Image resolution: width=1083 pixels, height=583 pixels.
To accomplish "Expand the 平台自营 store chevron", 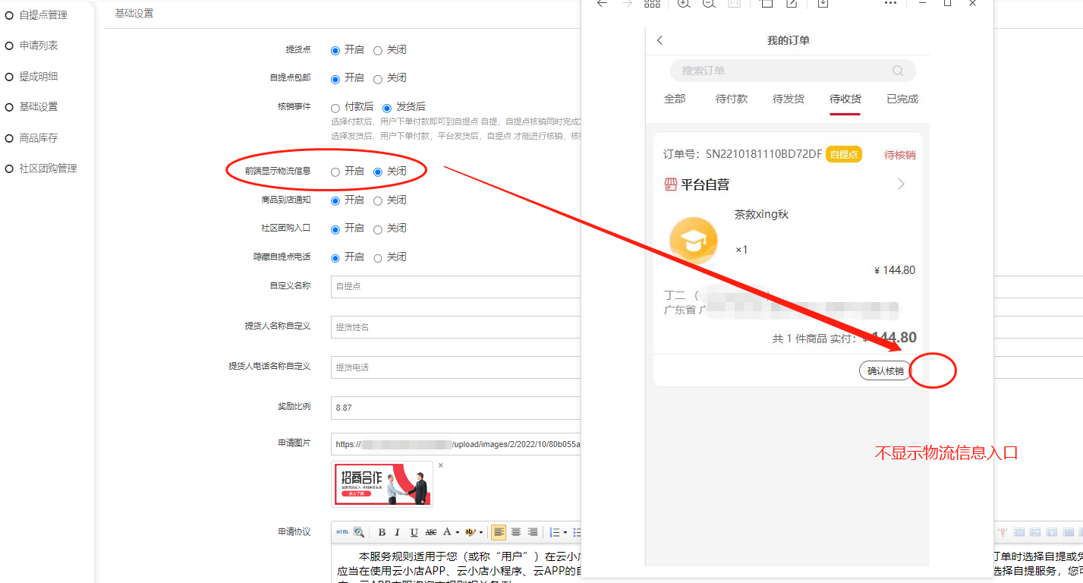I will (901, 184).
